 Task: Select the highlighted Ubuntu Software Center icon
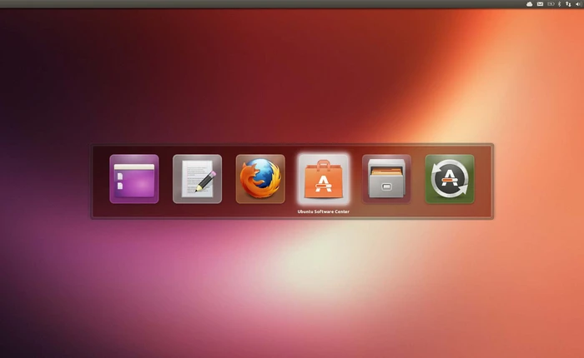coord(324,179)
